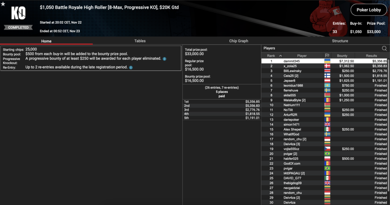The width and height of the screenshot is (390, 205).
Task: Click the info icon beside Progressive Knockout
Action: pyautogui.click(x=165, y=59)
